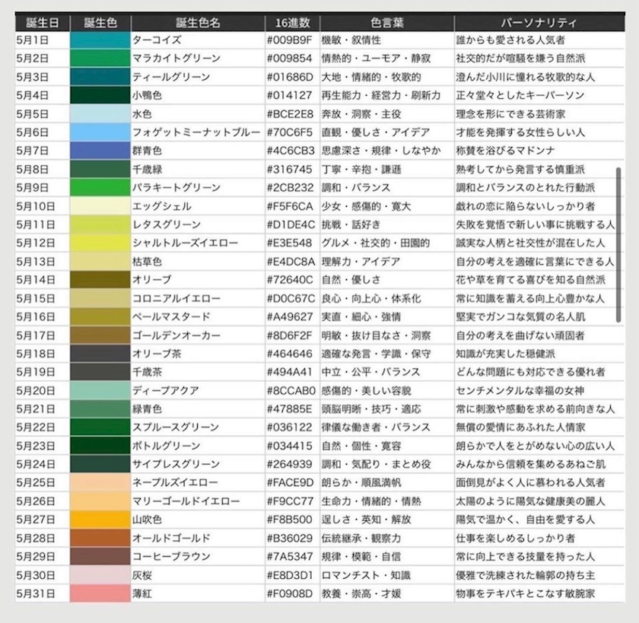Click the パラキートグリーン bright green swatch
The width and height of the screenshot is (639, 623).
click(100, 188)
